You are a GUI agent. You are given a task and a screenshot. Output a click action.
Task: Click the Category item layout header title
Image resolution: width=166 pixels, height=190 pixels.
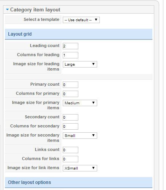(35, 10)
